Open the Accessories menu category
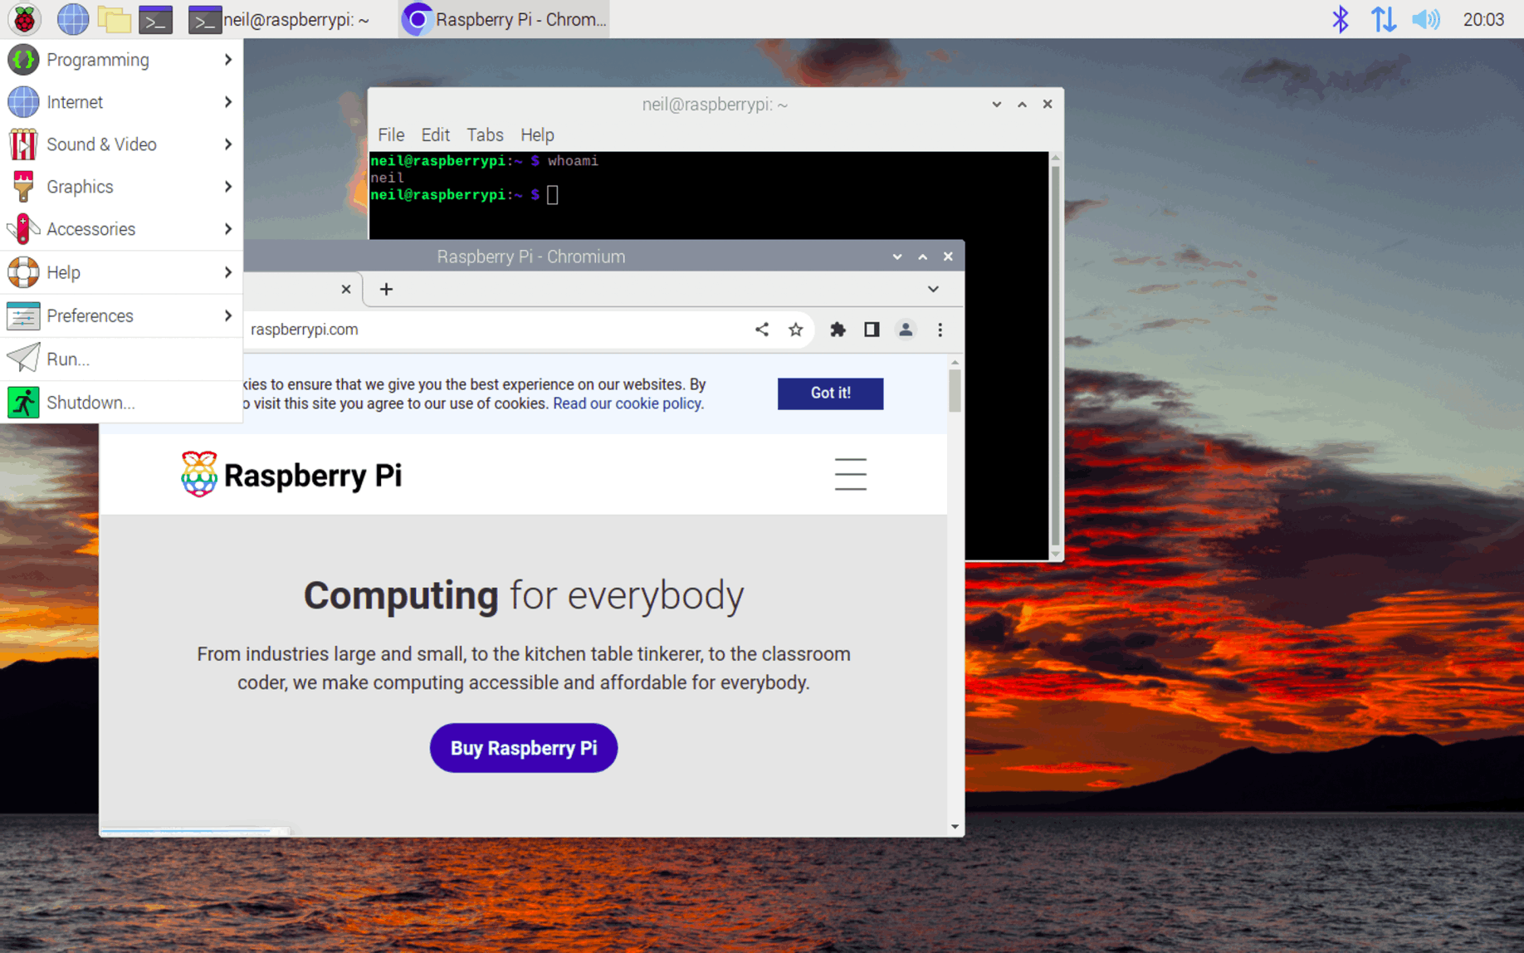This screenshot has width=1524, height=953. [121, 229]
